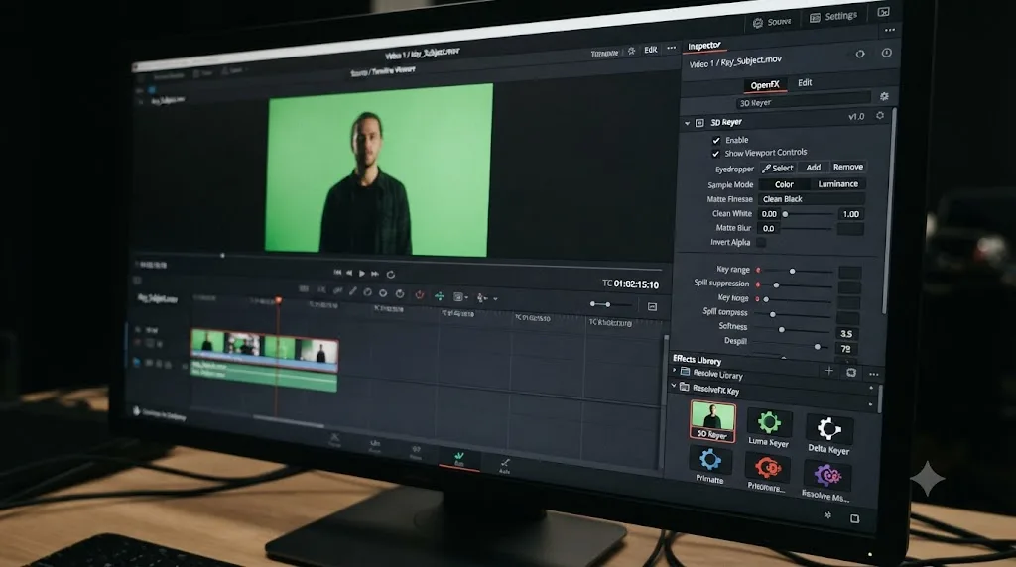Select the red gear effect next to Primatte
The width and height of the screenshot is (1016, 567).
pyautogui.click(x=767, y=473)
